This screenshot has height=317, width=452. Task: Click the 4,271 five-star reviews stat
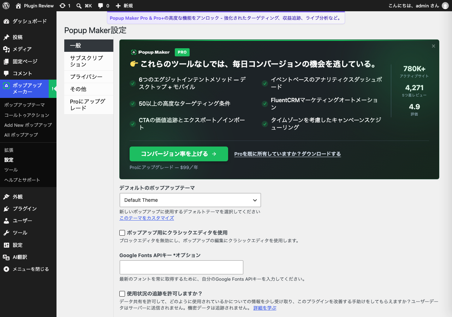[414, 90]
